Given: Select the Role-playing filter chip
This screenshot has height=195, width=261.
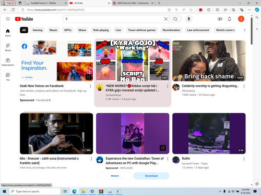Looking at the screenshot, I should tap(101, 30).
